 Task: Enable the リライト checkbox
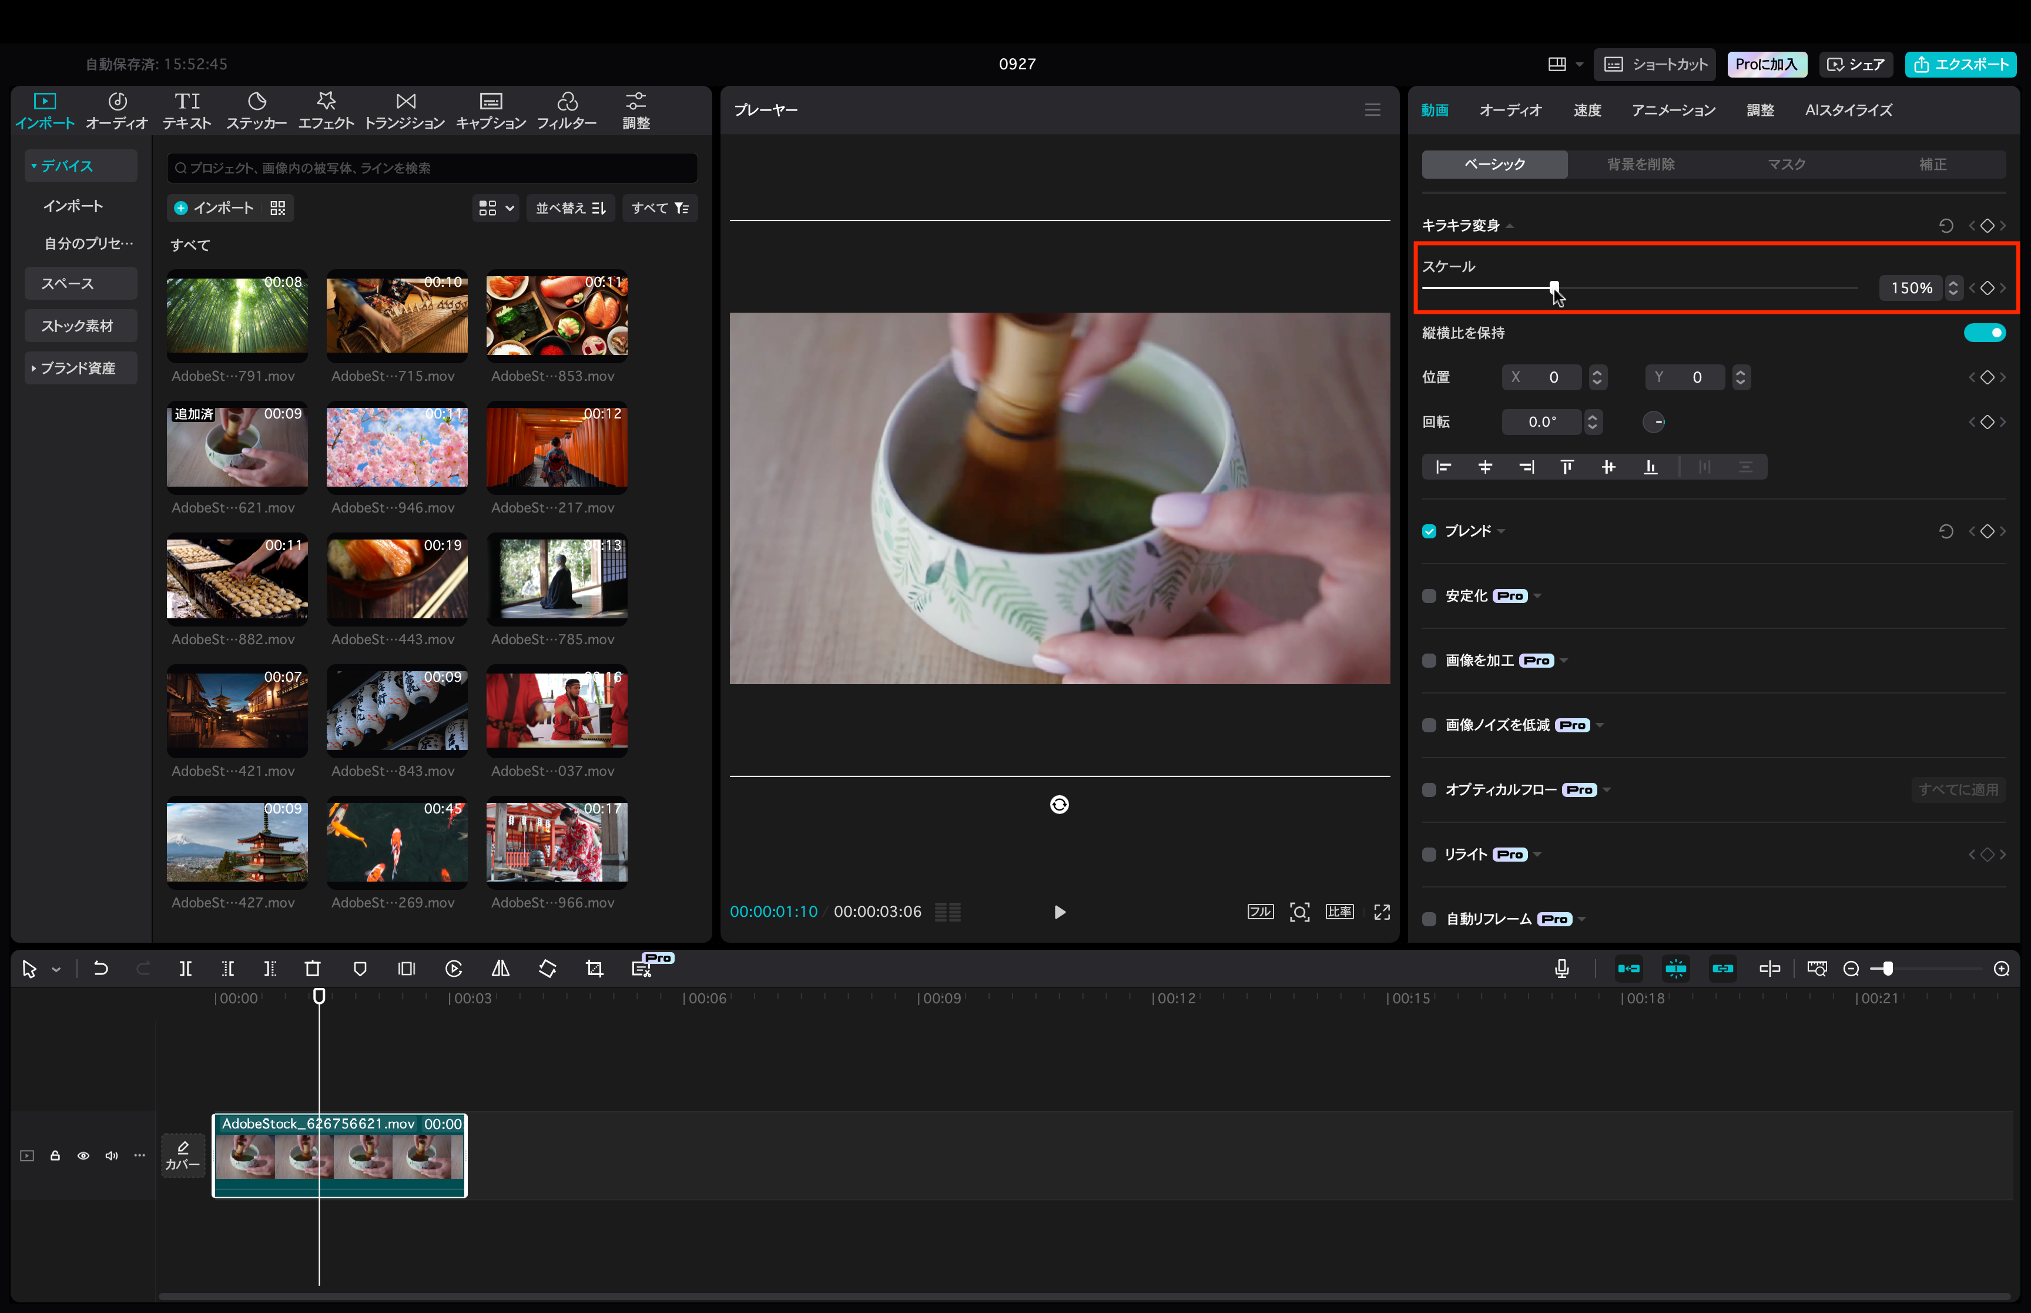pos(1429,855)
